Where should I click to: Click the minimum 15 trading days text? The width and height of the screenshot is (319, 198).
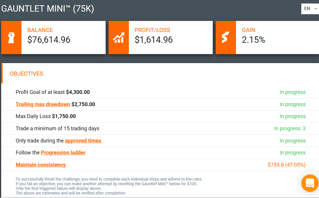tap(57, 129)
